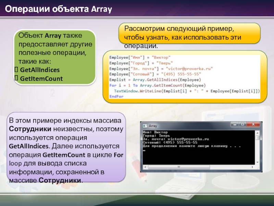Screen dimensions: 274x206
Task: Click code line Emplist = Array.GetAllIndices(Employee)
Action: click(155, 80)
